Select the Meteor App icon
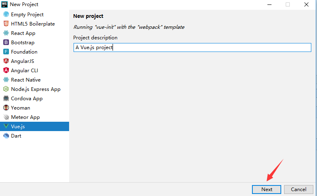This screenshot has width=317, height=196. click(x=6, y=117)
